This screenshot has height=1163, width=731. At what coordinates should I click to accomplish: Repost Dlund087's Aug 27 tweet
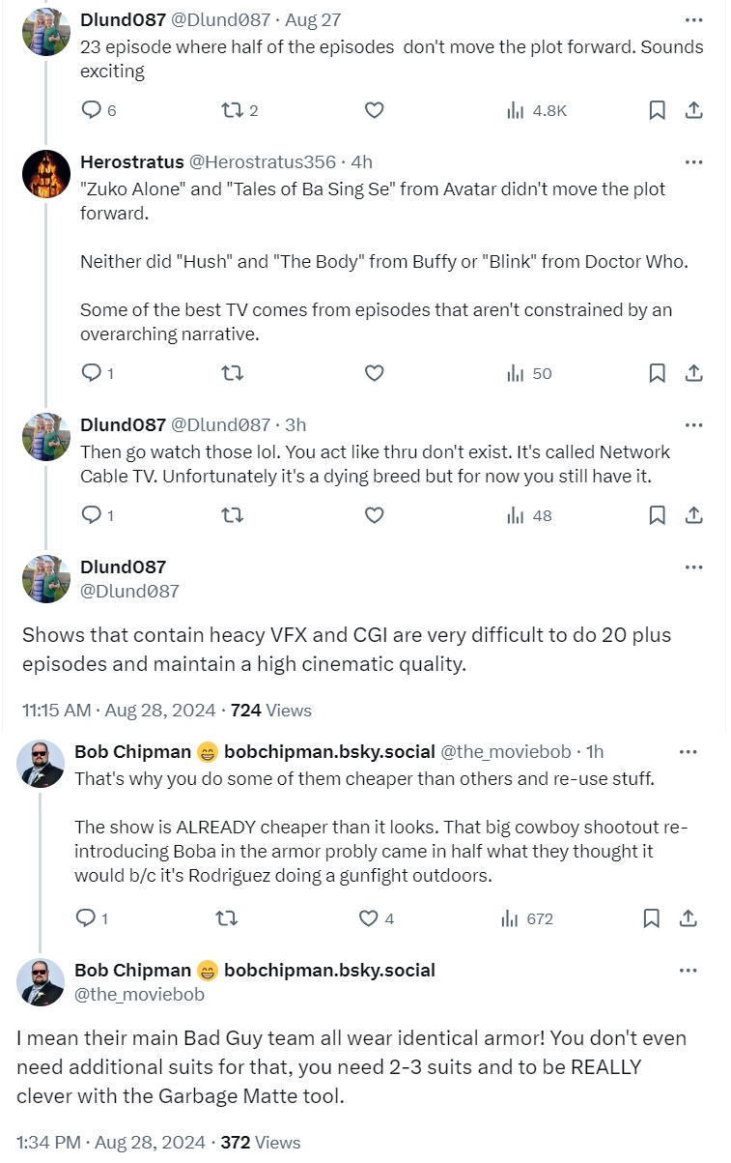(x=232, y=110)
